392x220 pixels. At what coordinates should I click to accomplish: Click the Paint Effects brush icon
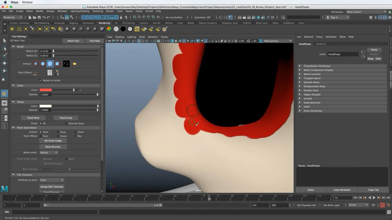tap(36, 73)
